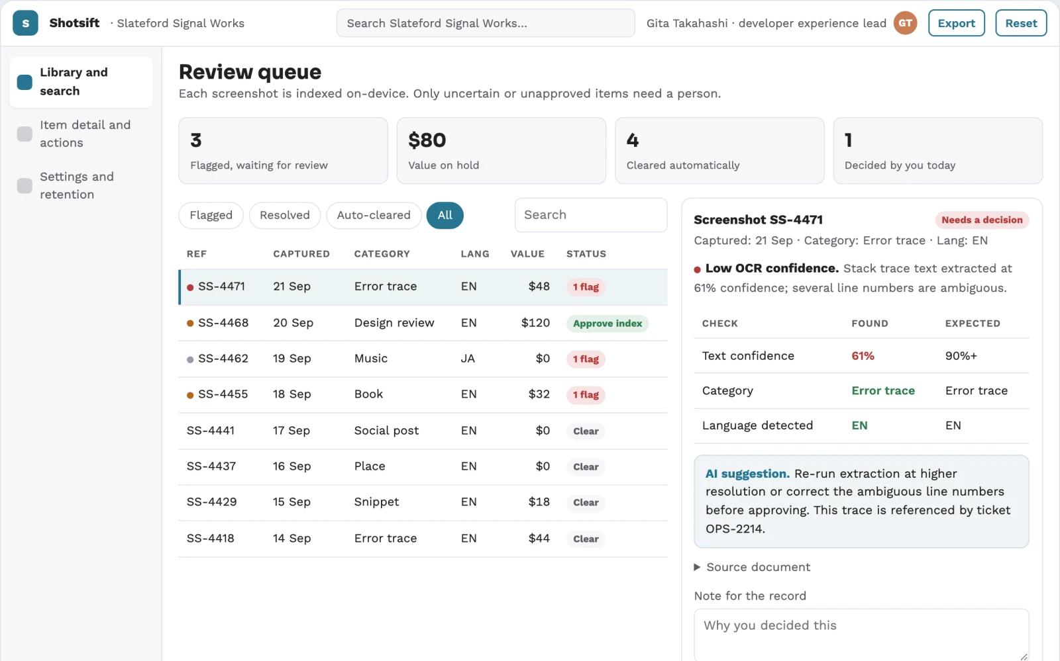Click the Needs a decision badge
The width and height of the screenshot is (1060, 661).
(982, 220)
